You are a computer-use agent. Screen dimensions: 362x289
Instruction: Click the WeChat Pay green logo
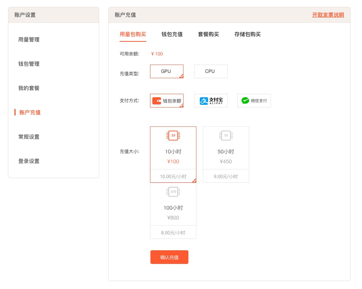click(245, 101)
